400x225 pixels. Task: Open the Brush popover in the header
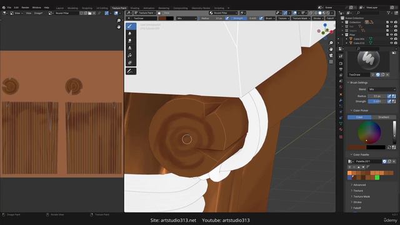(270, 18)
